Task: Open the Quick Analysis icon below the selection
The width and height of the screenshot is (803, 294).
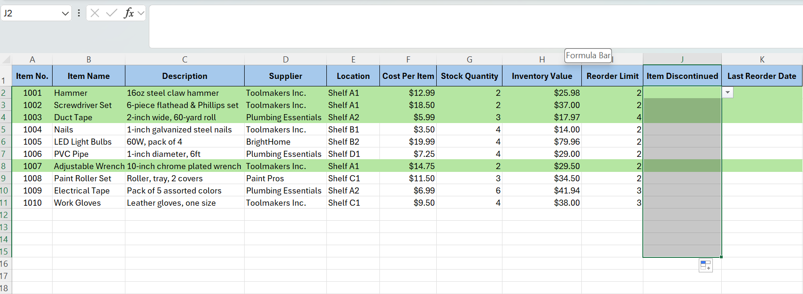Action: (705, 265)
